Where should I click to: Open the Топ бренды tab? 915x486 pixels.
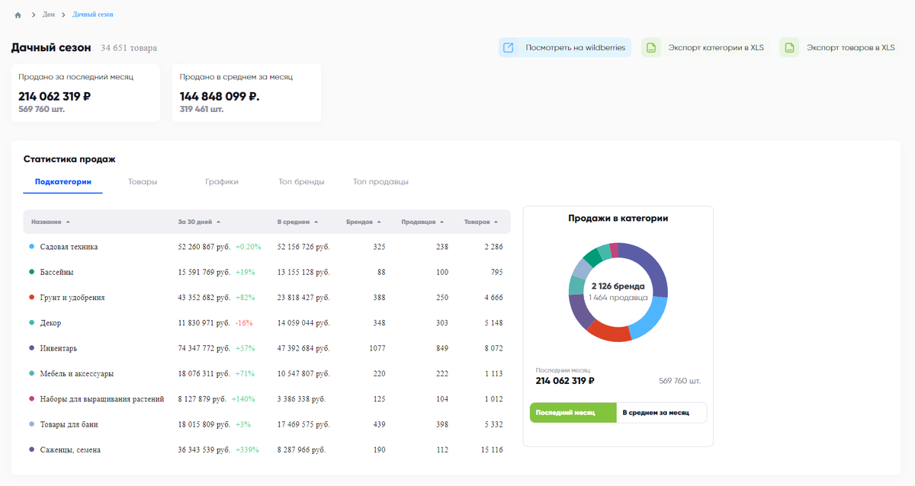click(x=301, y=182)
